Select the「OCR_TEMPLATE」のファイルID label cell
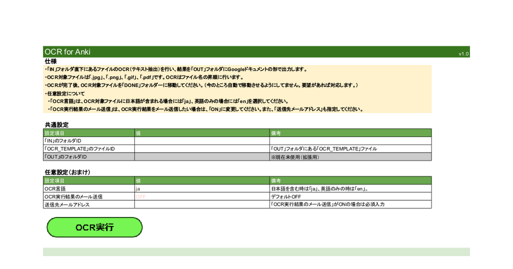The height and width of the screenshot is (269, 513). click(88, 149)
